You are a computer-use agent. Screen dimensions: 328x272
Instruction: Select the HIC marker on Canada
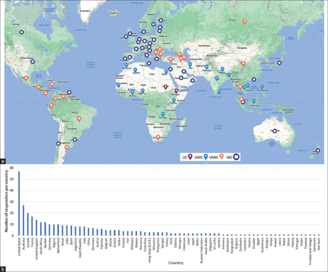(x=22, y=32)
